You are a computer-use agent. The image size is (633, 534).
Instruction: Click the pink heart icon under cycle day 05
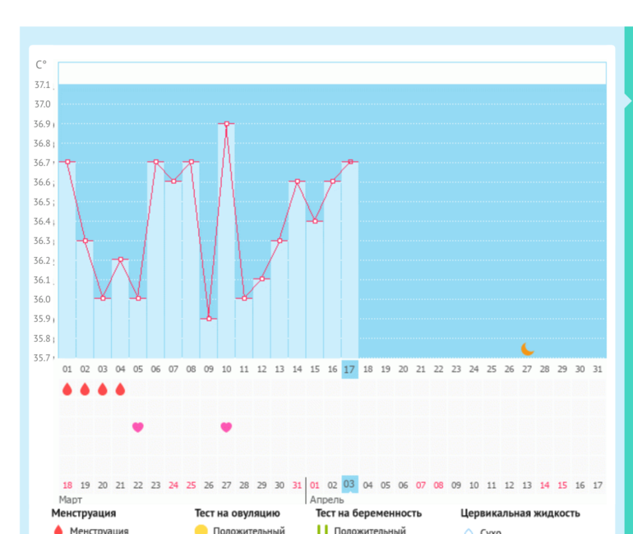click(x=138, y=427)
